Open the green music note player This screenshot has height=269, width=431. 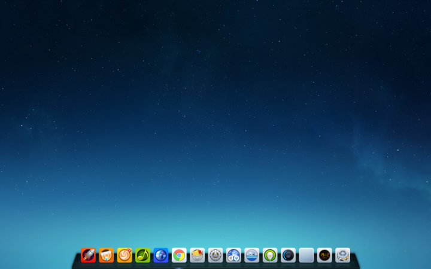coord(142,255)
